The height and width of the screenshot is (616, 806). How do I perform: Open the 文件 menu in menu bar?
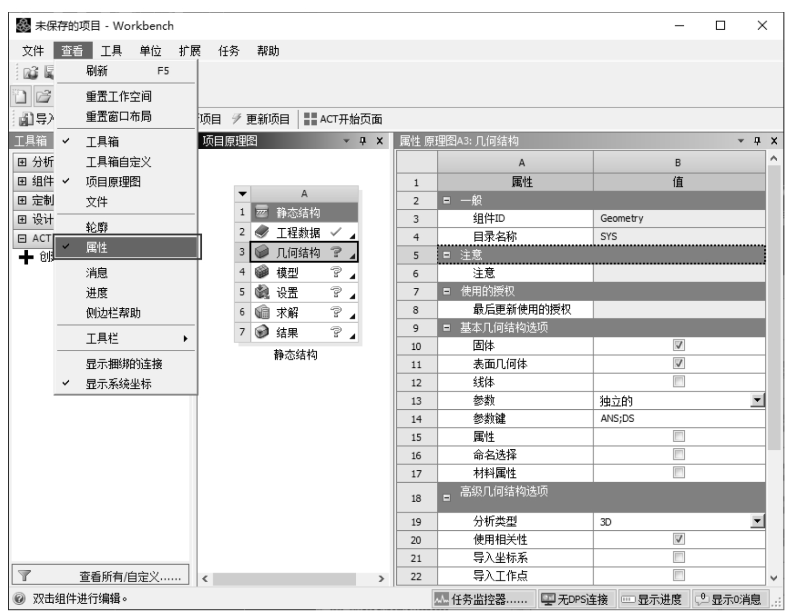click(x=33, y=51)
